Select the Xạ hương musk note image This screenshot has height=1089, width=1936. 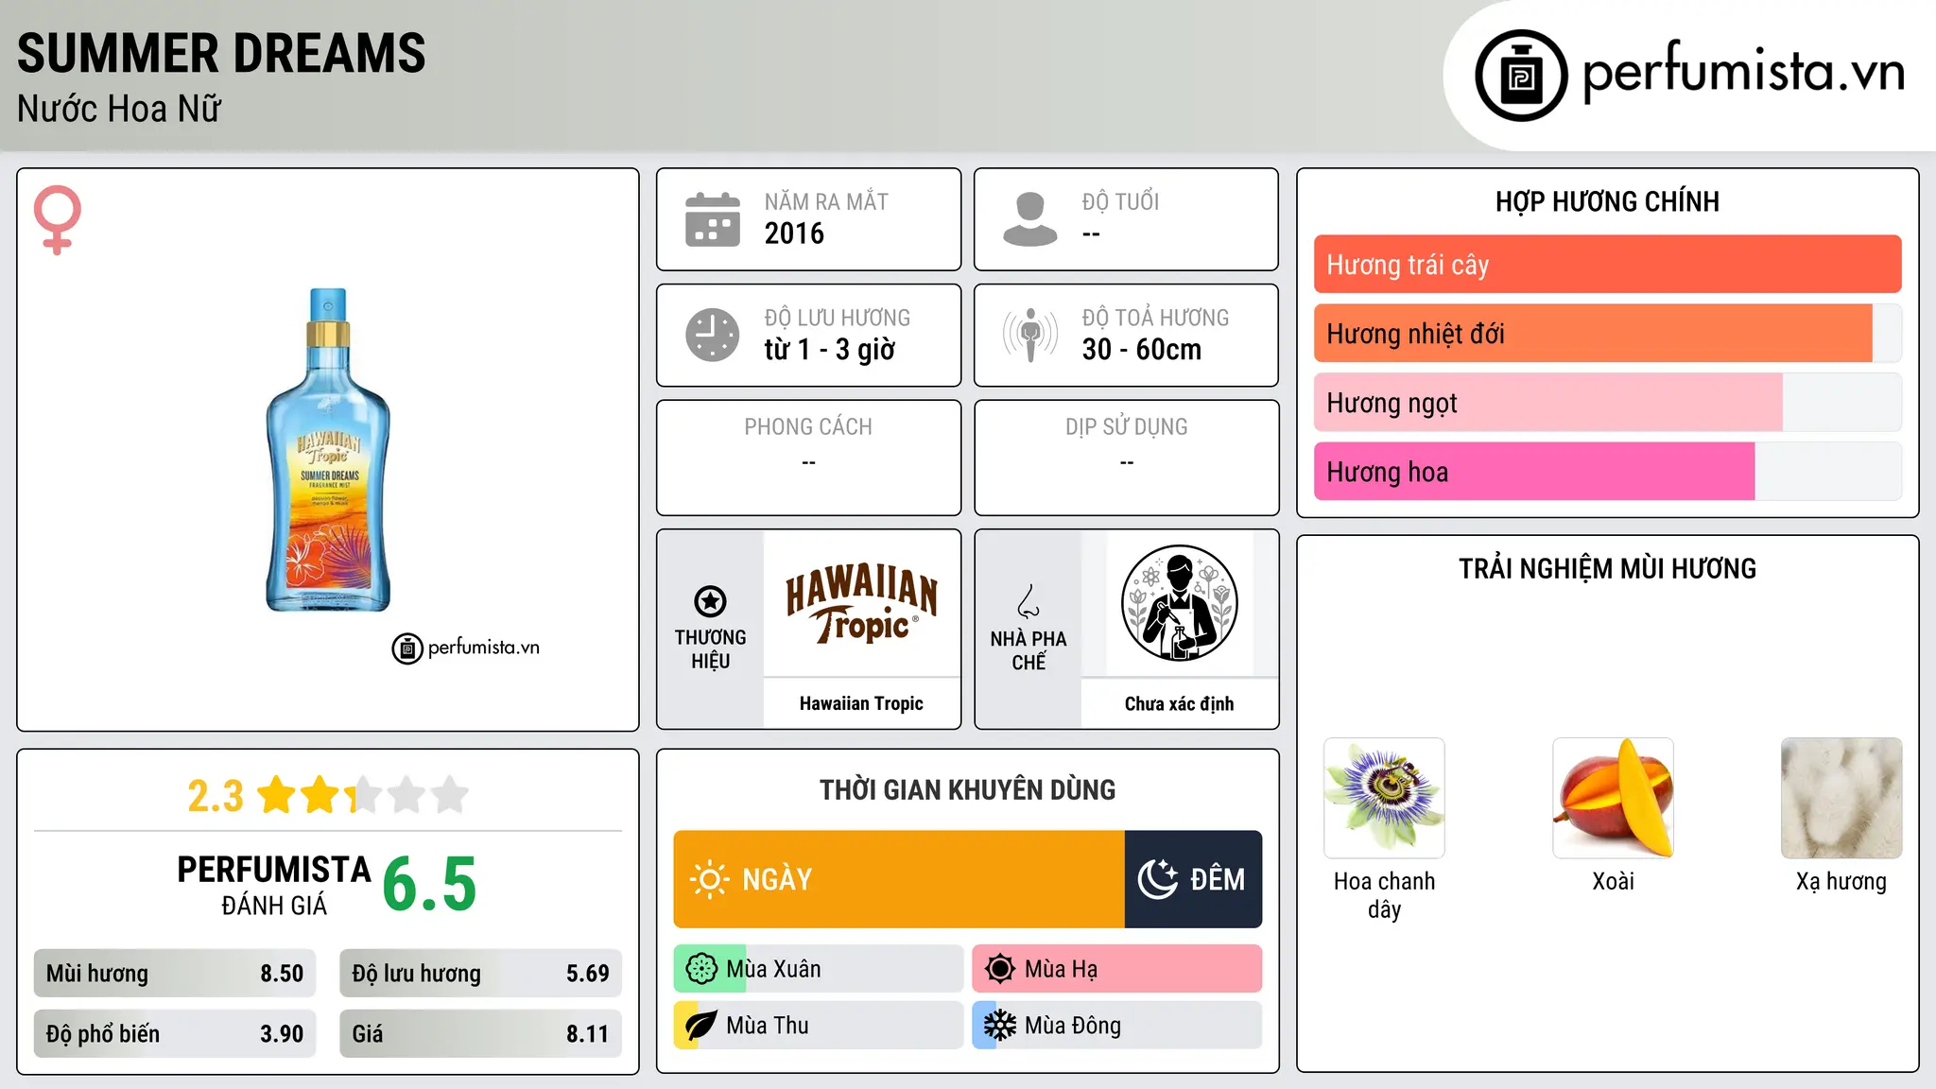point(1841,798)
